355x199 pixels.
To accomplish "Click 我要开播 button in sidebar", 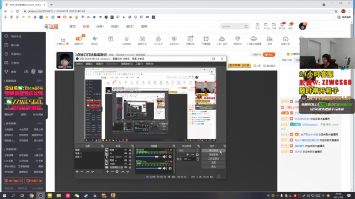I will 34,181.
